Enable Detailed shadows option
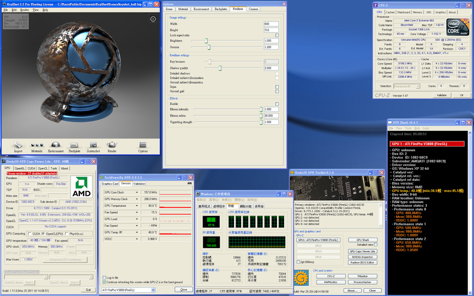474x296 pixels. (277, 74)
